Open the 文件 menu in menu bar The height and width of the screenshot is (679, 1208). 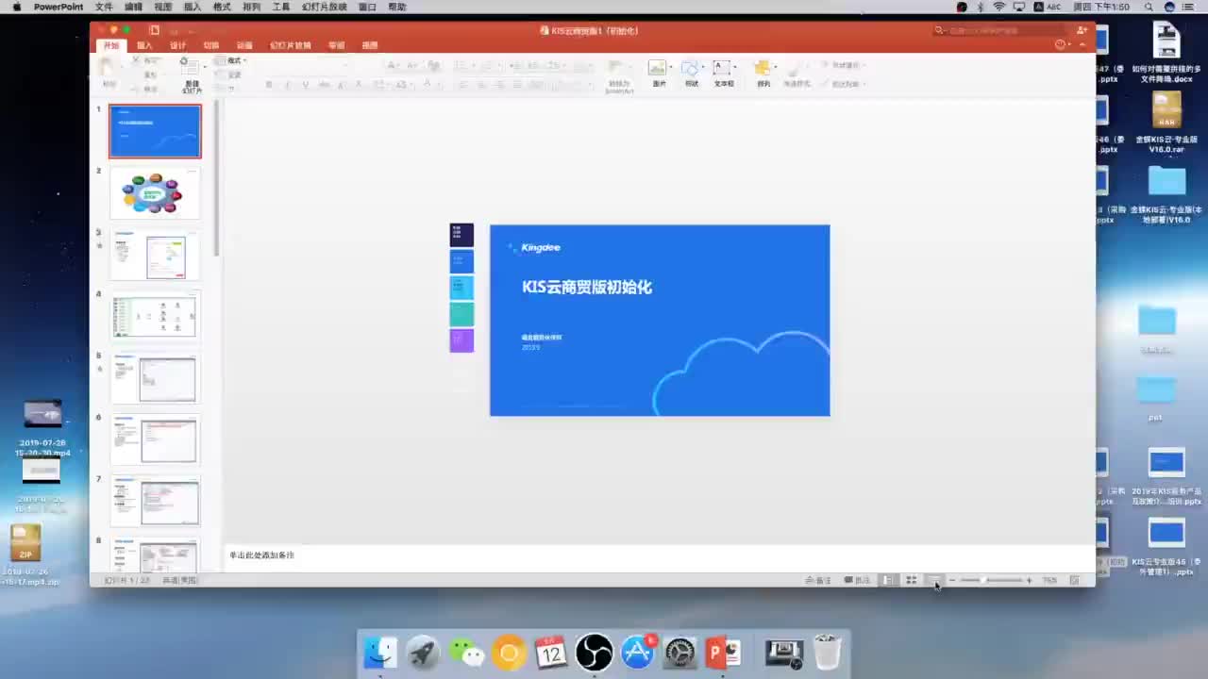pyautogui.click(x=104, y=7)
